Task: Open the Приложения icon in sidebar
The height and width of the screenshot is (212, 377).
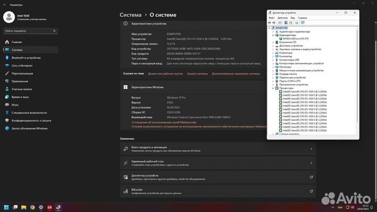Action: pyautogui.click(x=7, y=81)
